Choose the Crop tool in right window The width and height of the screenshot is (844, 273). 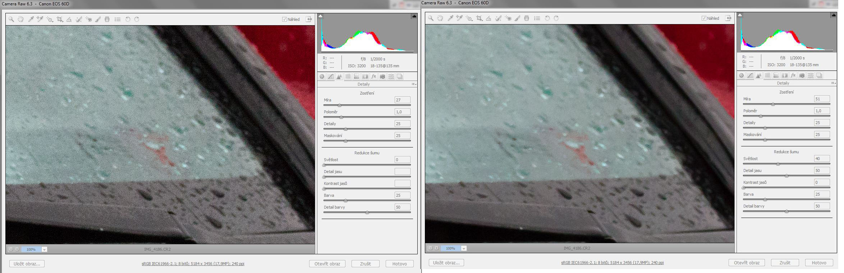click(x=479, y=18)
